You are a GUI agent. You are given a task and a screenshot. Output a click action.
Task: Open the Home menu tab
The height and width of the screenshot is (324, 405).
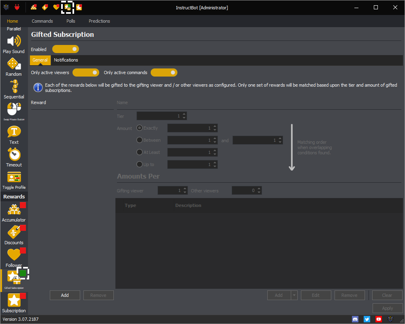(x=13, y=21)
